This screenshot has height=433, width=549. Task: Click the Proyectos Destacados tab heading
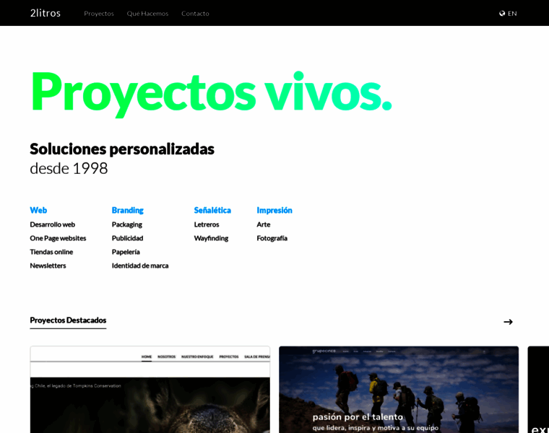point(69,320)
